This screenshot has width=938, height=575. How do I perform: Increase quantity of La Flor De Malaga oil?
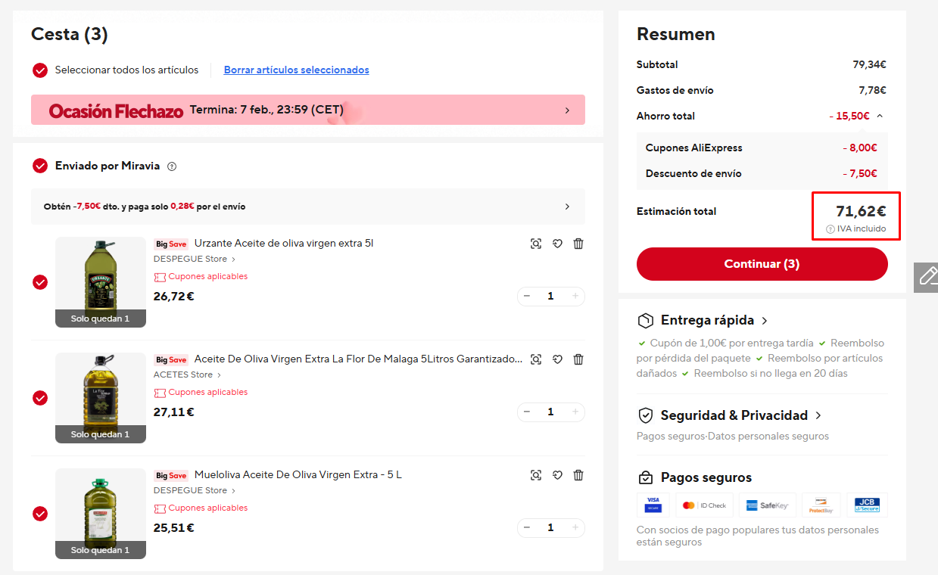point(575,412)
